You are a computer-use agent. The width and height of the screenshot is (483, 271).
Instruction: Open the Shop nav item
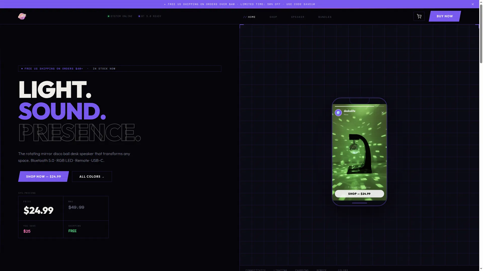click(273, 17)
